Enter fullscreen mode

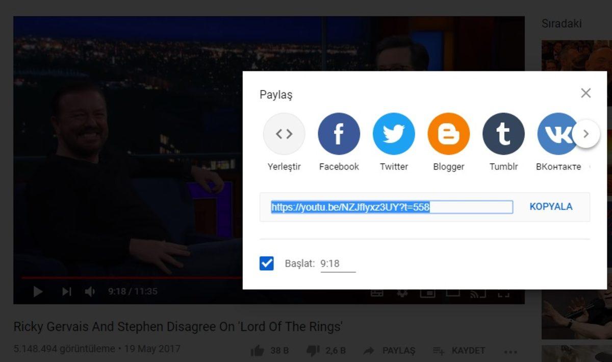click(504, 292)
